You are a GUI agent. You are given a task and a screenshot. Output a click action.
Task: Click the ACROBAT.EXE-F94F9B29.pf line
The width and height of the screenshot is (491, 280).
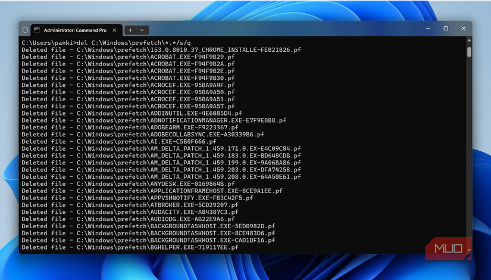[128, 57]
